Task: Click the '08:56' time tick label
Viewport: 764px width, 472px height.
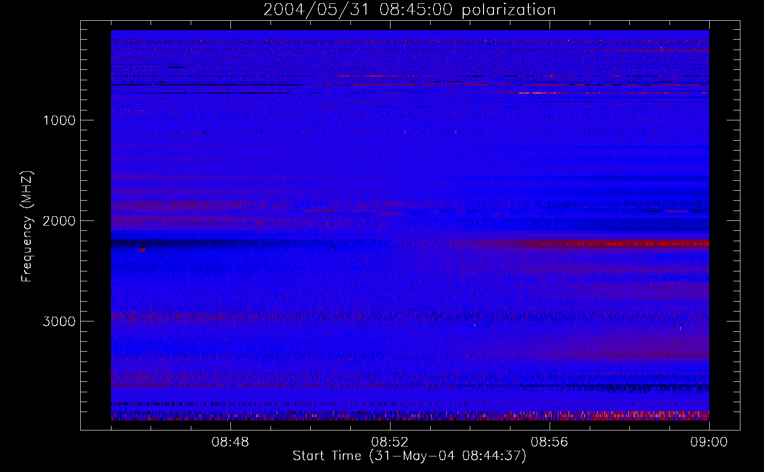Action: [x=550, y=442]
